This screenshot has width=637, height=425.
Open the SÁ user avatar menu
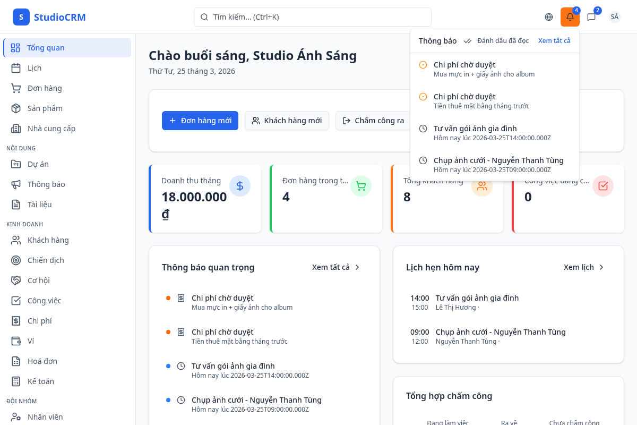click(615, 17)
